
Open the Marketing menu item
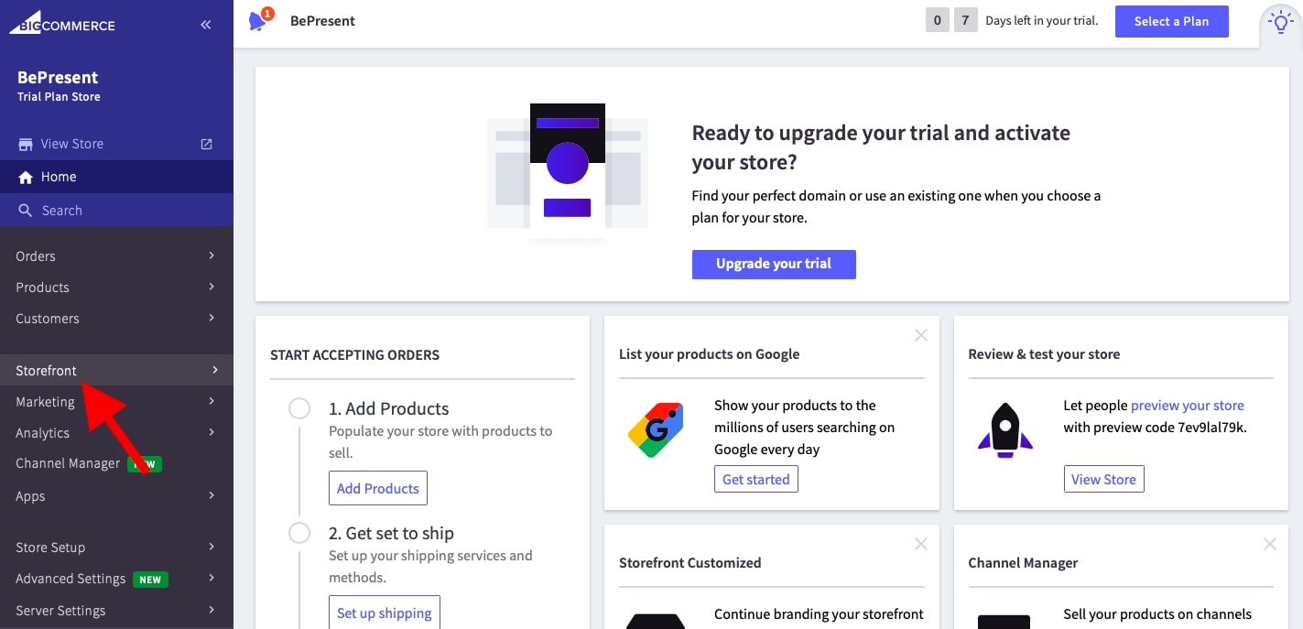pos(46,402)
